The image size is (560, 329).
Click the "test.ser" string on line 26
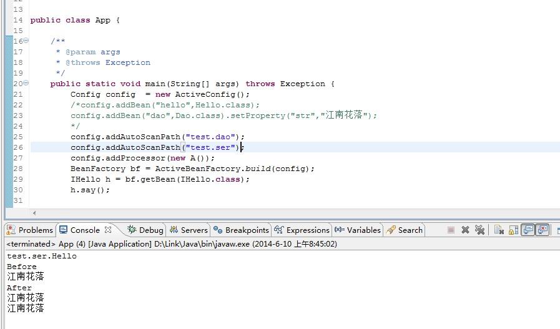(210, 147)
